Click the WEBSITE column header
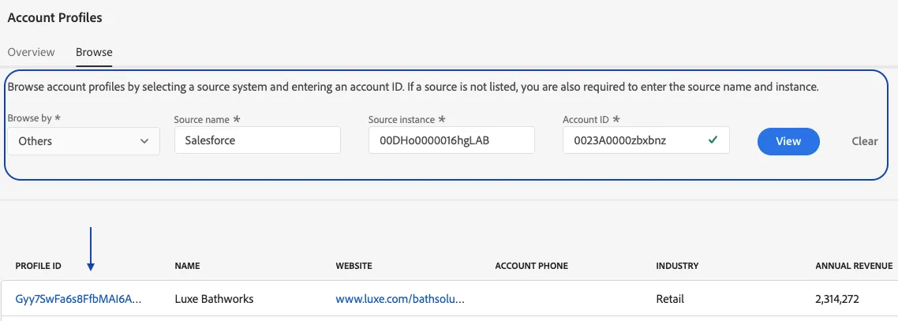Viewport: 898px width, 321px height. (354, 266)
